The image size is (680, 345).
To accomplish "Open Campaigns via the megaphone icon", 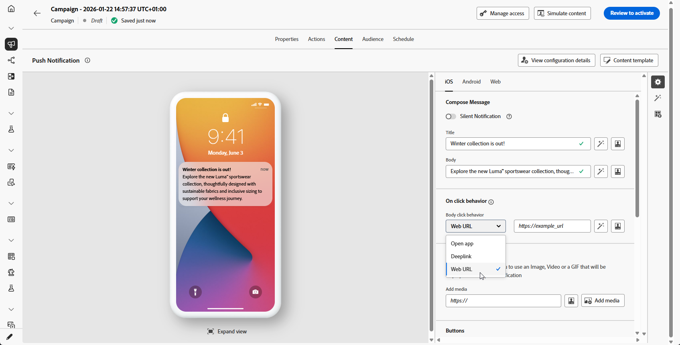I will coord(11,44).
